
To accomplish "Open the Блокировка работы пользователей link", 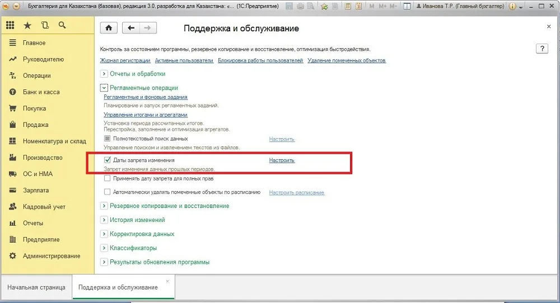I will (x=260, y=60).
